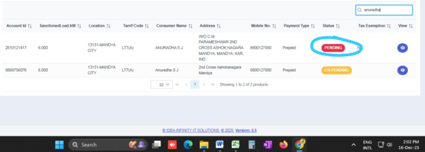The width and height of the screenshot is (425, 152).
Task: Click the red PENDING status badge
Action: (x=333, y=48)
